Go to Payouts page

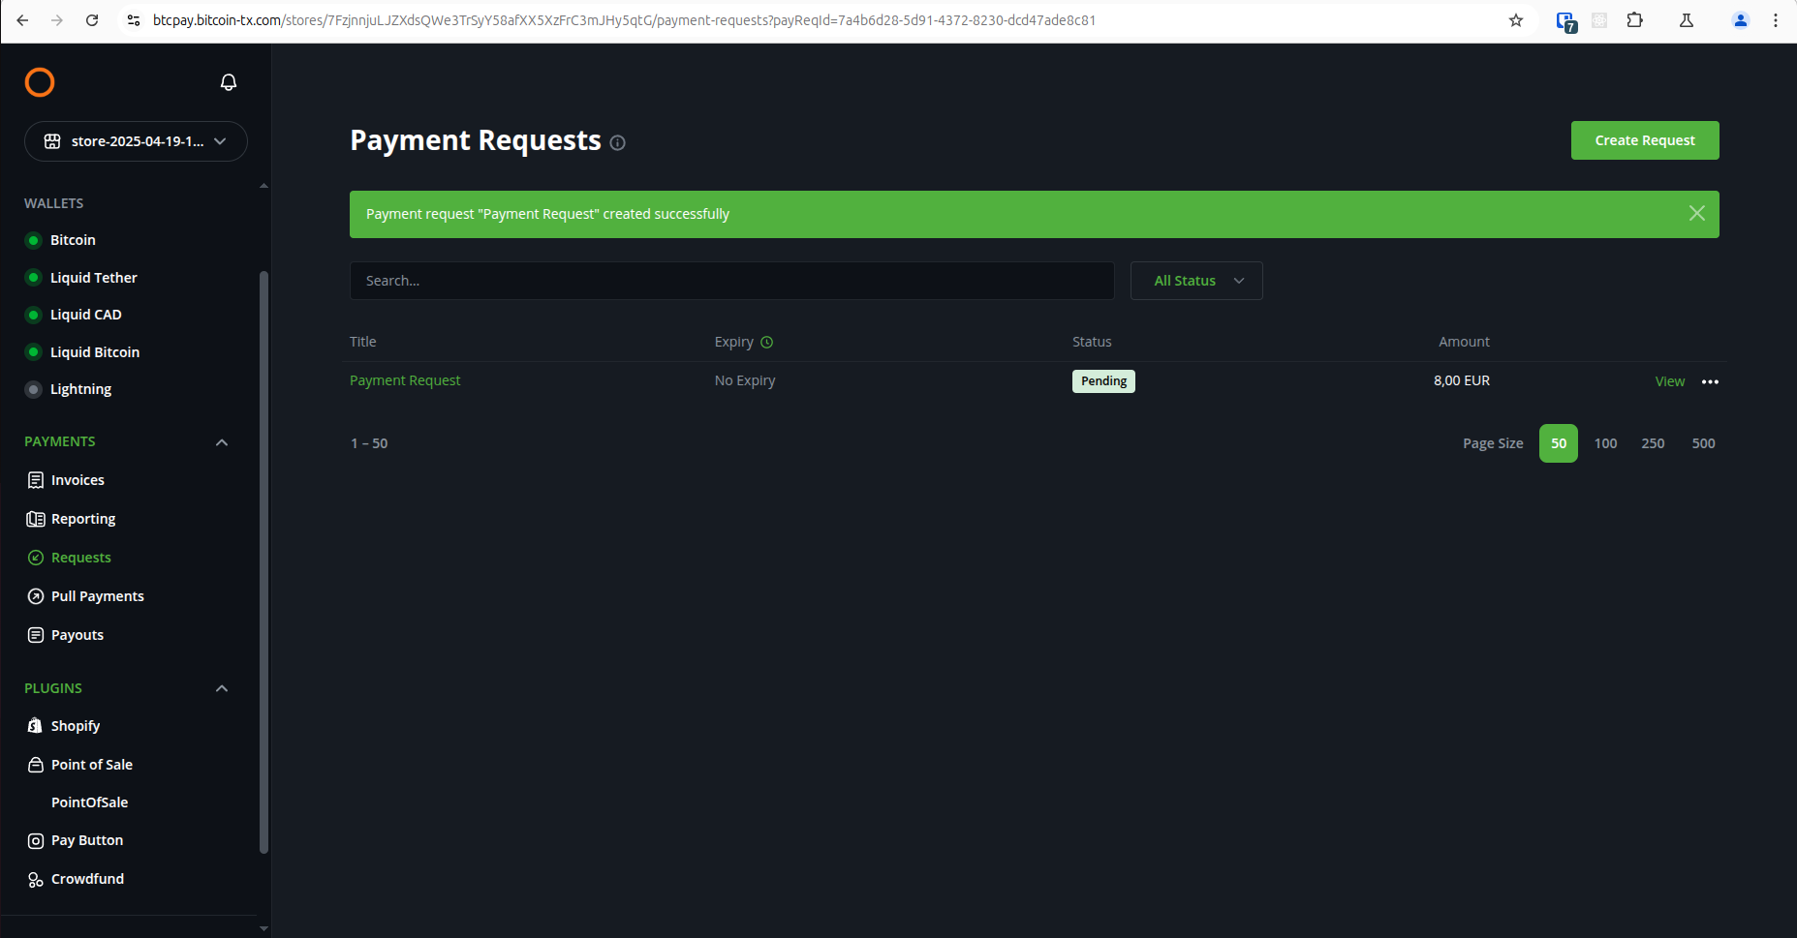coord(77,635)
